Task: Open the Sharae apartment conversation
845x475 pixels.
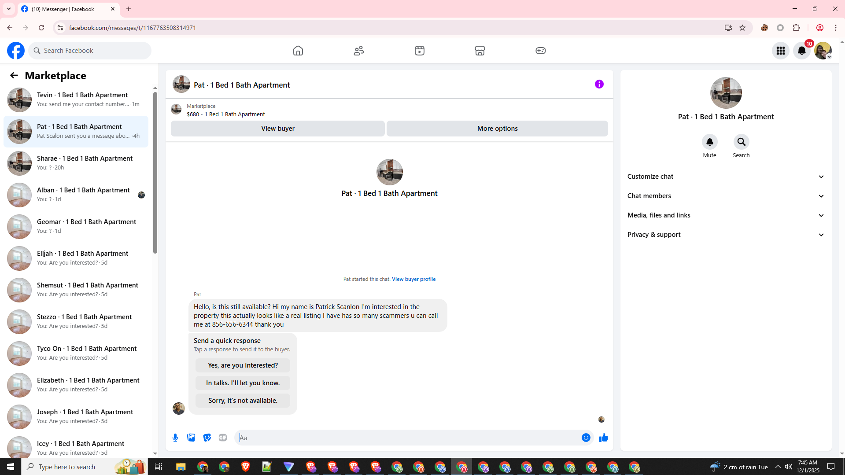Action: 76,163
